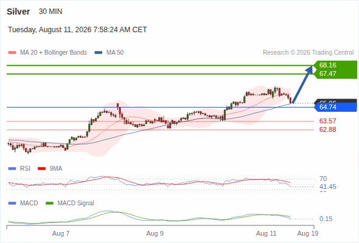Select the 68.16 resistance price tag
Screen dimensions: 359x243
[x=328, y=65]
